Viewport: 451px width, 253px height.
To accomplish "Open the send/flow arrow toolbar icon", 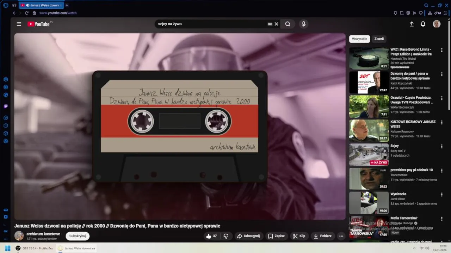I will tap(414, 13).
